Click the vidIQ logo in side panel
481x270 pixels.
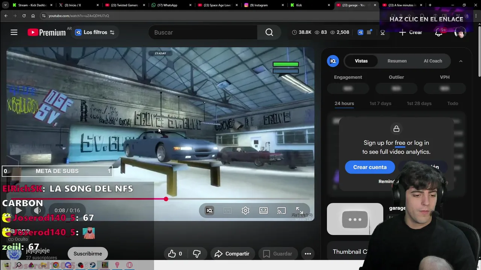(333, 61)
